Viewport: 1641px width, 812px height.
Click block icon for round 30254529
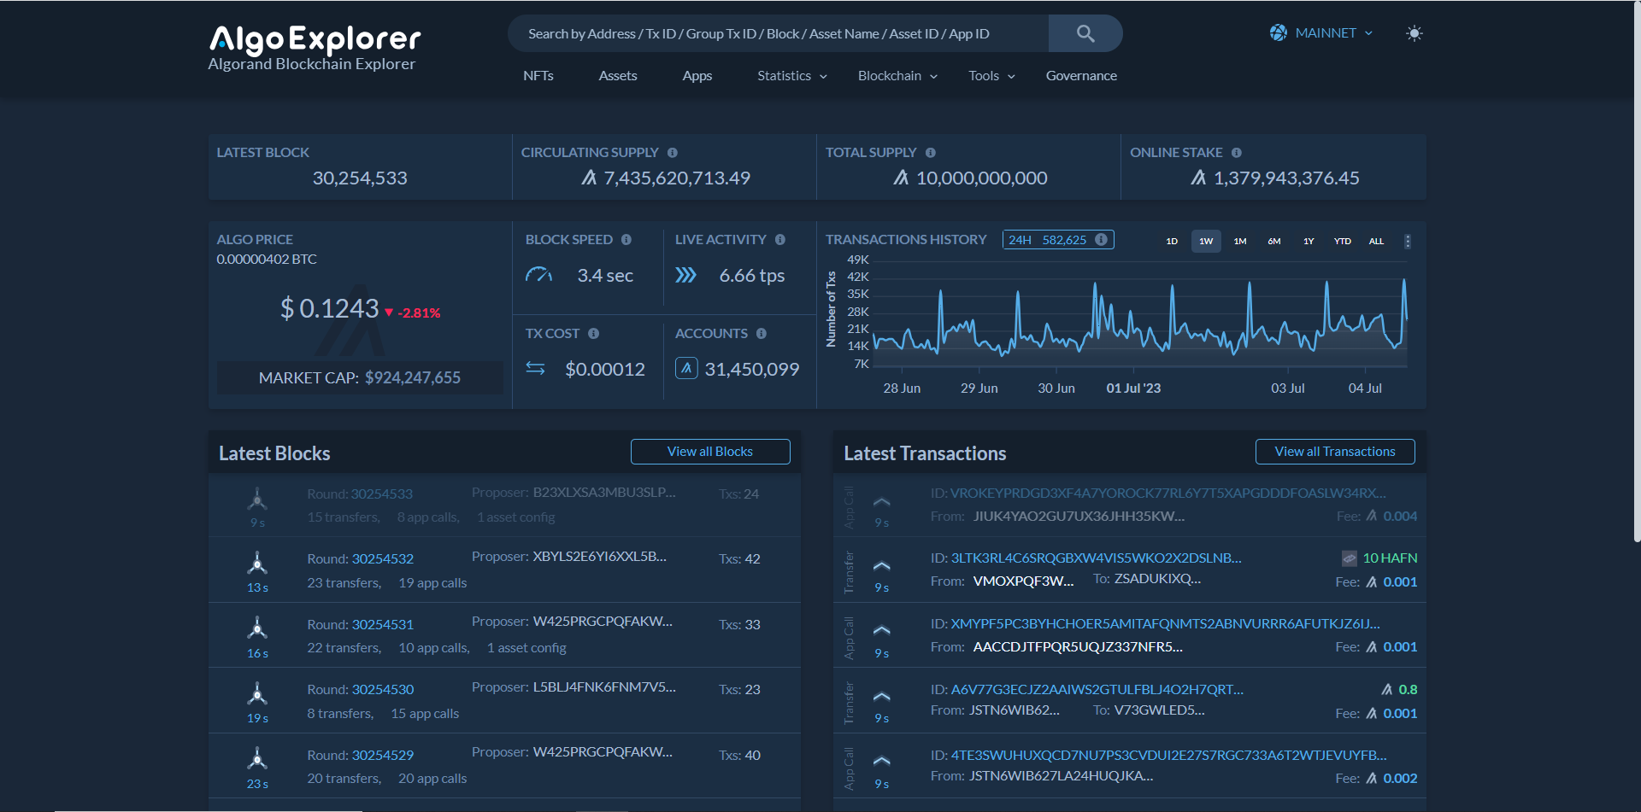pyautogui.click(x=257, y=759)
